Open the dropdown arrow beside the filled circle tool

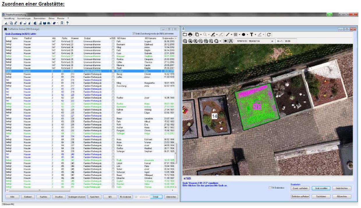coord(247,35)
